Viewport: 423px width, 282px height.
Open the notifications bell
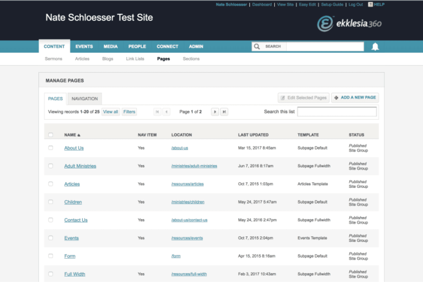(x=375, y=47)
